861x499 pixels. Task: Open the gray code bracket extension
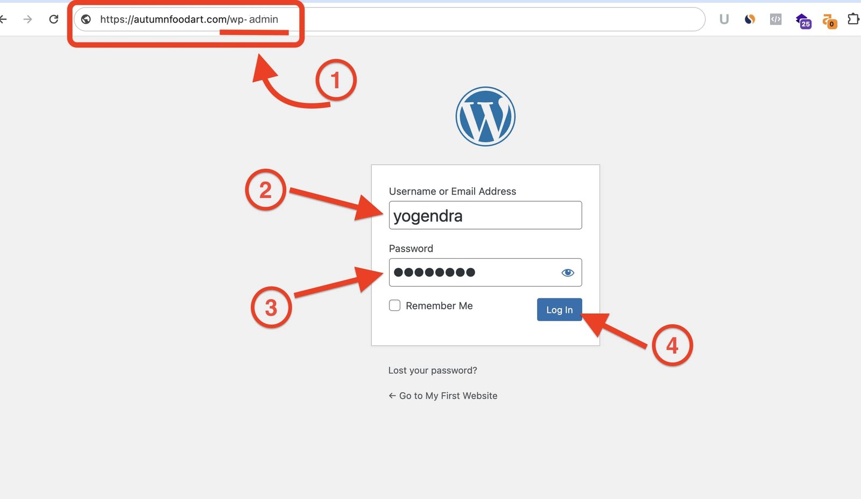(775, 19)
